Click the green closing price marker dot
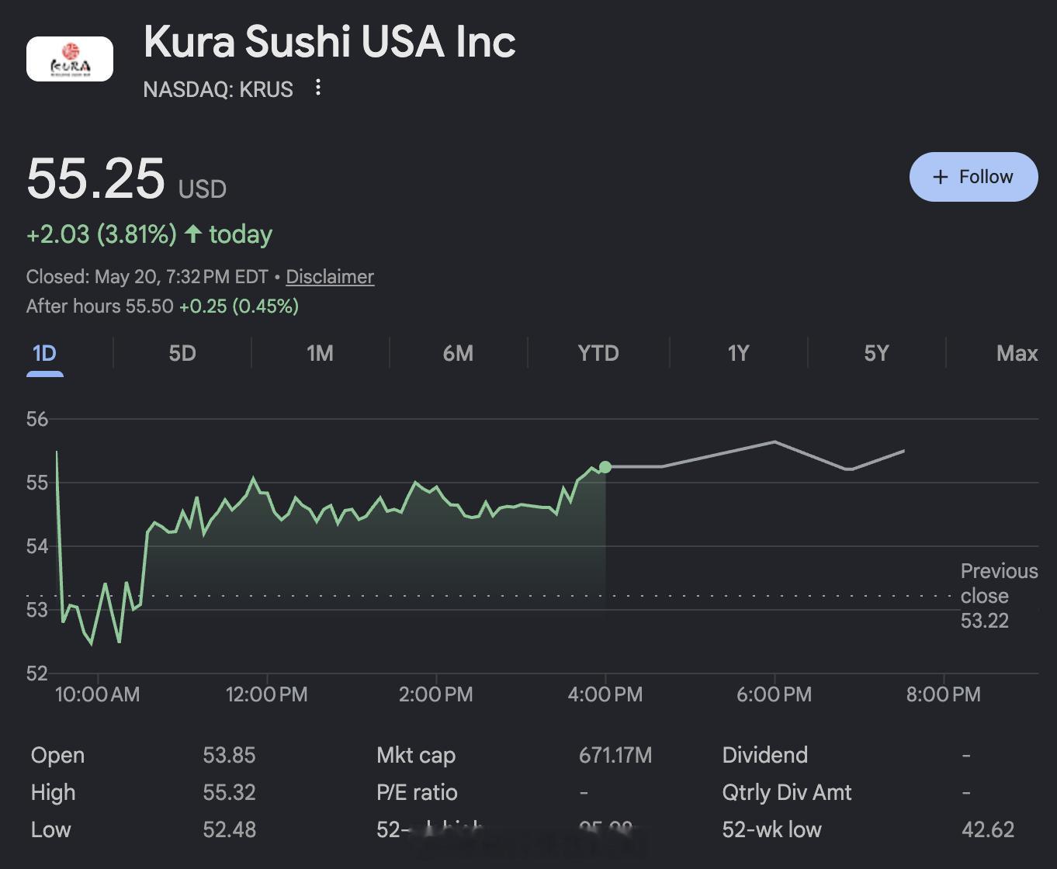Viewport: 1057px width, 869px height. click(x=605, y=467)
